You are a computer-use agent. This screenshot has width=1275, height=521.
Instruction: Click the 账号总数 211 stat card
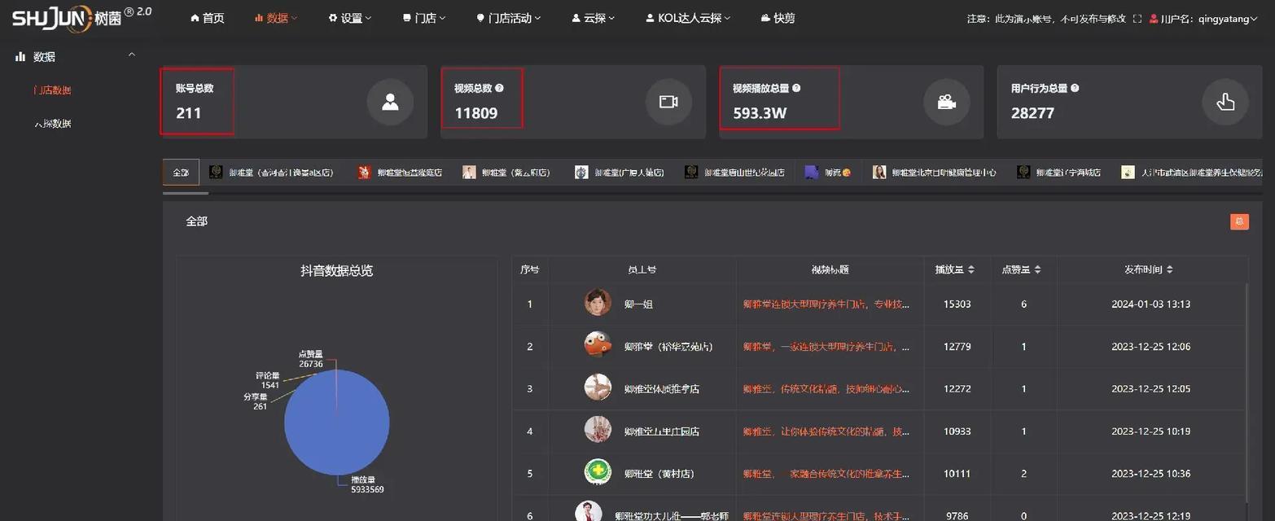[x=295, y=102]
